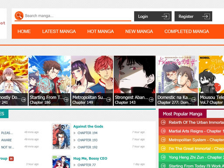Open Hug Me, Bossy CEO CHAPTER 77
This screenshot has height=168, width=224.
87,165
